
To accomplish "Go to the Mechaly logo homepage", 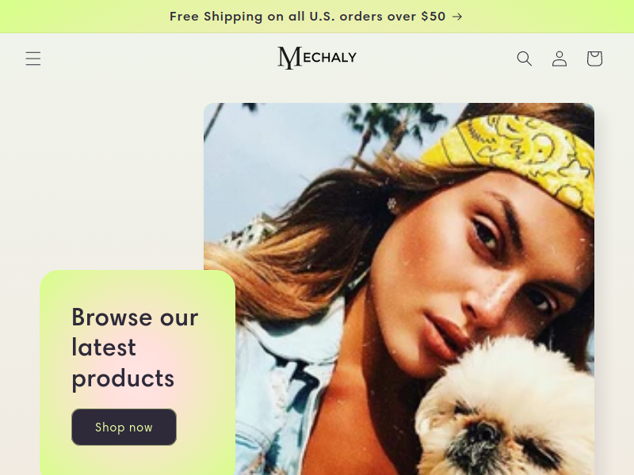I will click(317, 58).
